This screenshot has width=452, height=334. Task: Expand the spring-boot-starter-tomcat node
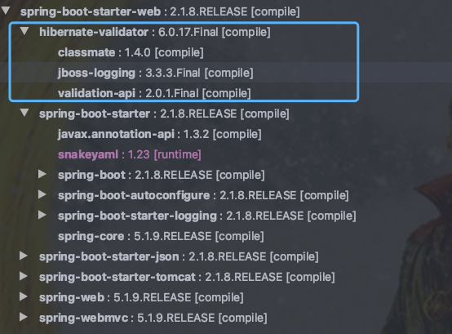[x=24, y=276]
